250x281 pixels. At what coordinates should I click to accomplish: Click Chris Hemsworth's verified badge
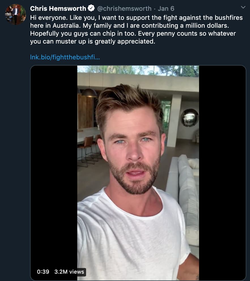pyautogui.click(x=90, y=8)
